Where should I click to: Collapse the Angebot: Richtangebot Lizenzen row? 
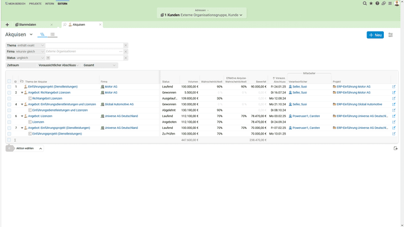22,92
